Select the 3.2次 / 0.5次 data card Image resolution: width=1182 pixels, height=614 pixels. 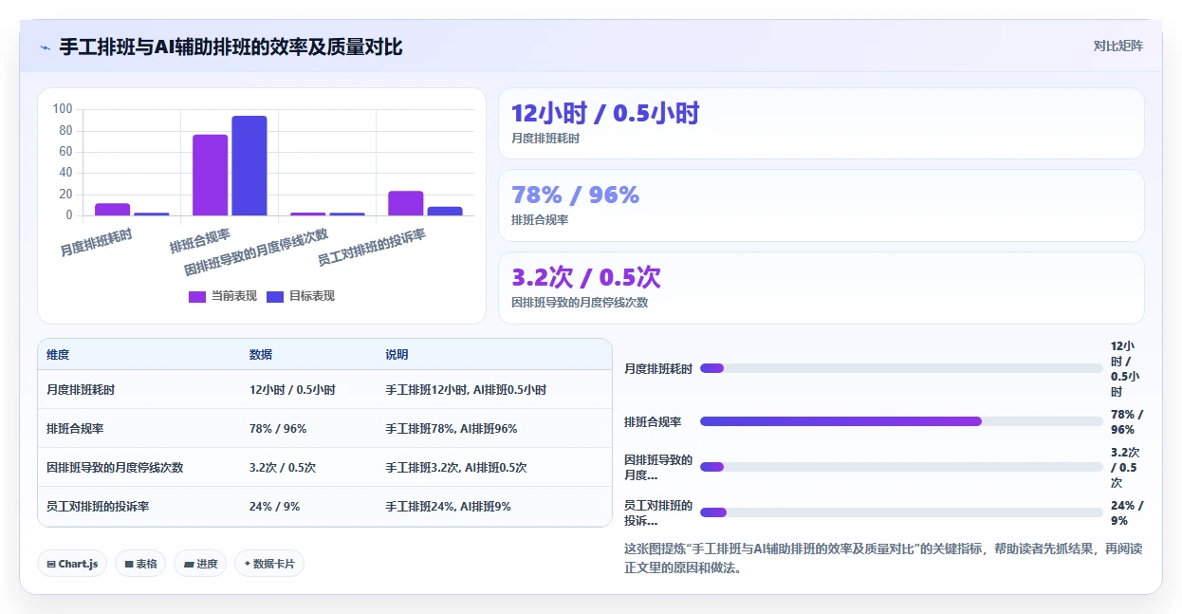tap(822, 288)
